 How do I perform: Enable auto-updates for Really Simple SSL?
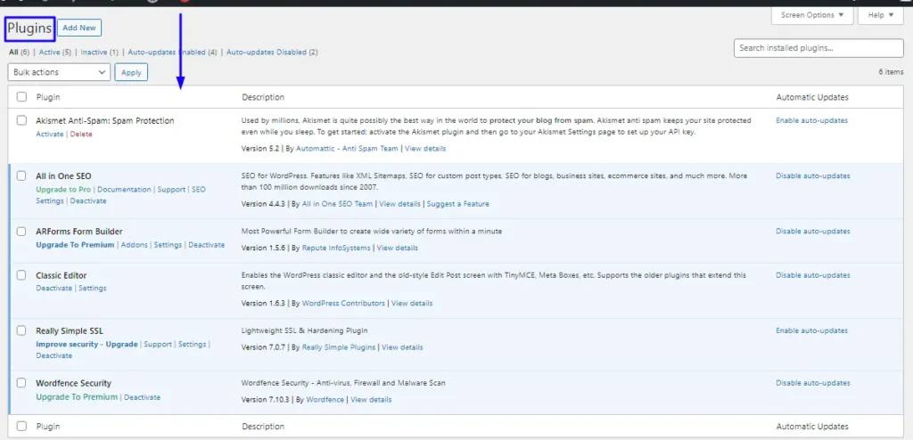(811, 330)
